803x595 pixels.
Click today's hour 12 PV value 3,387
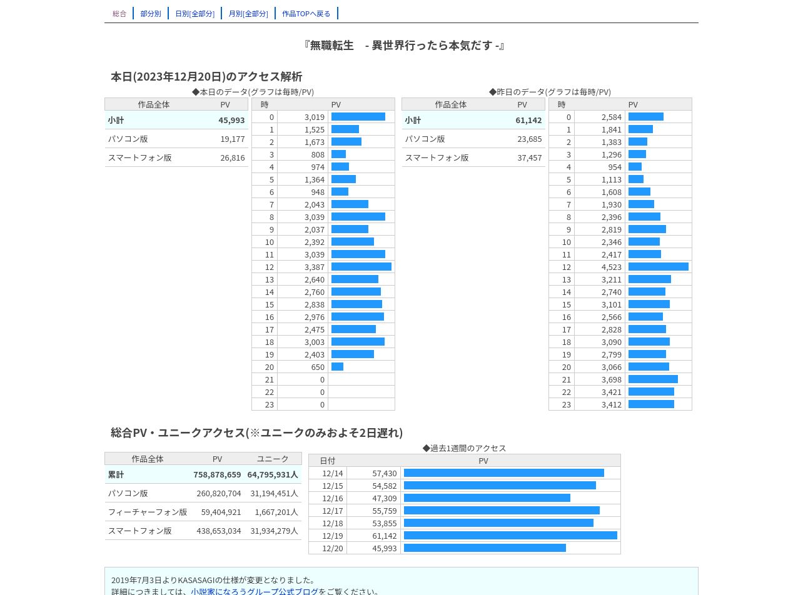tap(315, 267)
